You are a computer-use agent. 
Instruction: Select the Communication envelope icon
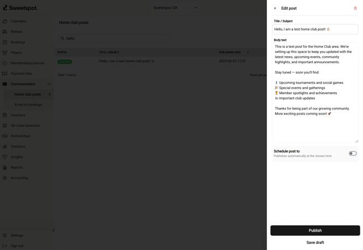tap(4, 84)
